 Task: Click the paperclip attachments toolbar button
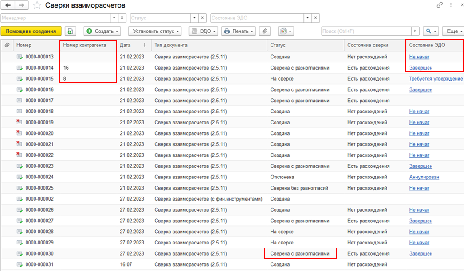coord(265,31)
